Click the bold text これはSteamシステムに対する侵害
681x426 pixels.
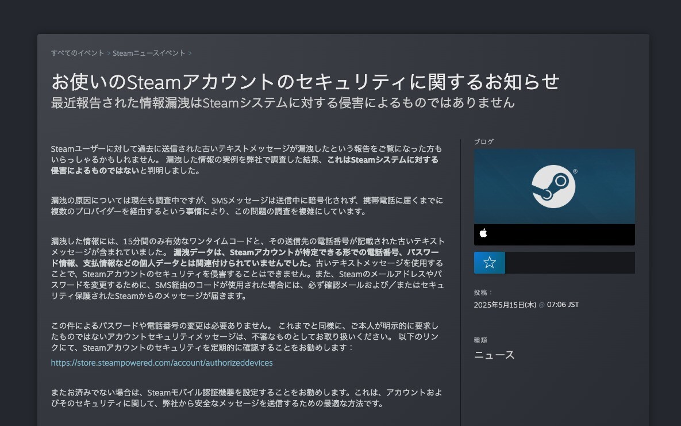[382, 159]
